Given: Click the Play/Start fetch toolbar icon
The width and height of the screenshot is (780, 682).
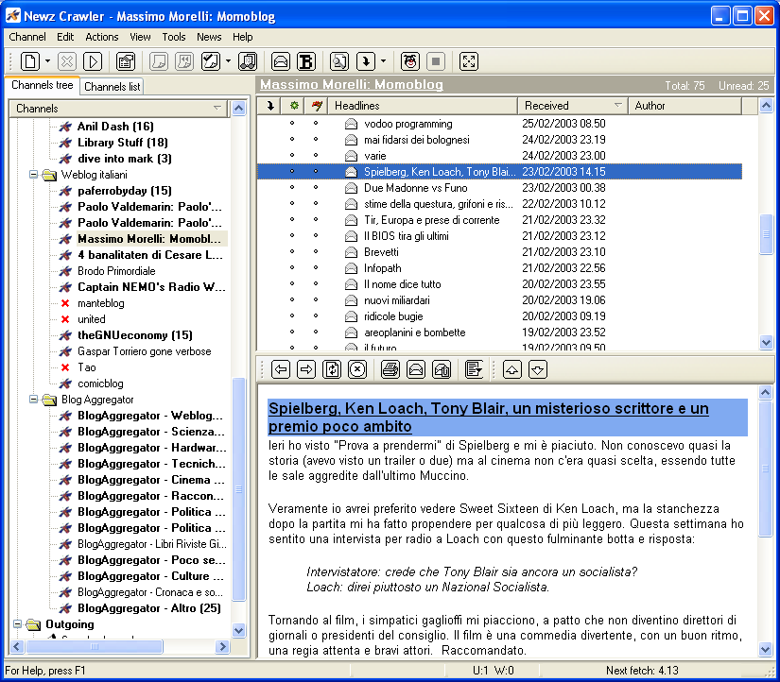Looking at the screenshot, I should click(x=93, y=61).
